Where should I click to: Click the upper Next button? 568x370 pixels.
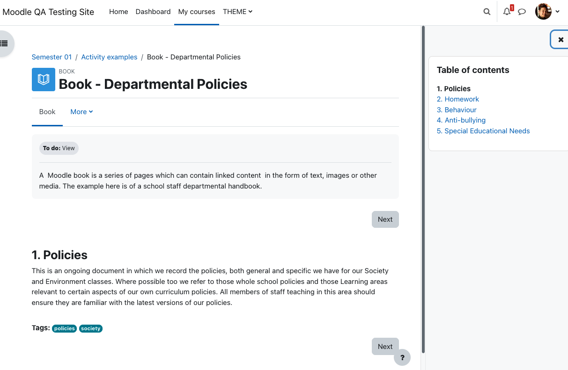coord(385,219)
